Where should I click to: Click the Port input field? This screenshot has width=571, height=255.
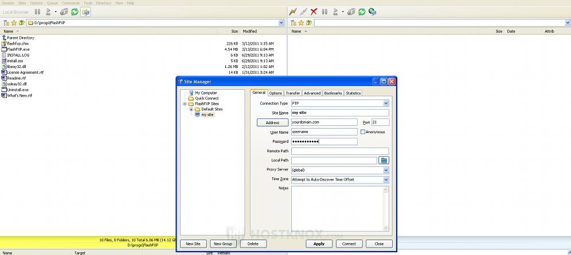[380, 122]
